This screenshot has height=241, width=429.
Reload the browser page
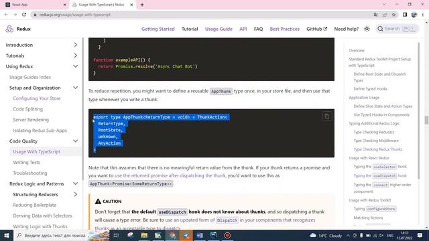[24, 15]
